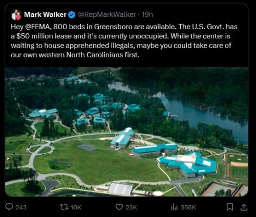Image resolution: width=256 pixels, height=217 pixels.
Task: Click the 10K reposts count
Action: [76, 207]
